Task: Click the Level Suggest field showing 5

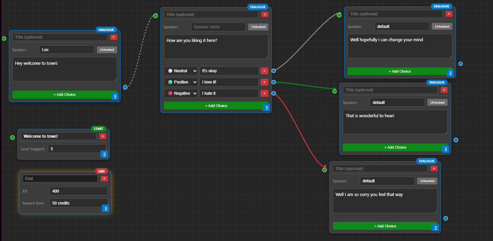Action: [x=77, y=149]
